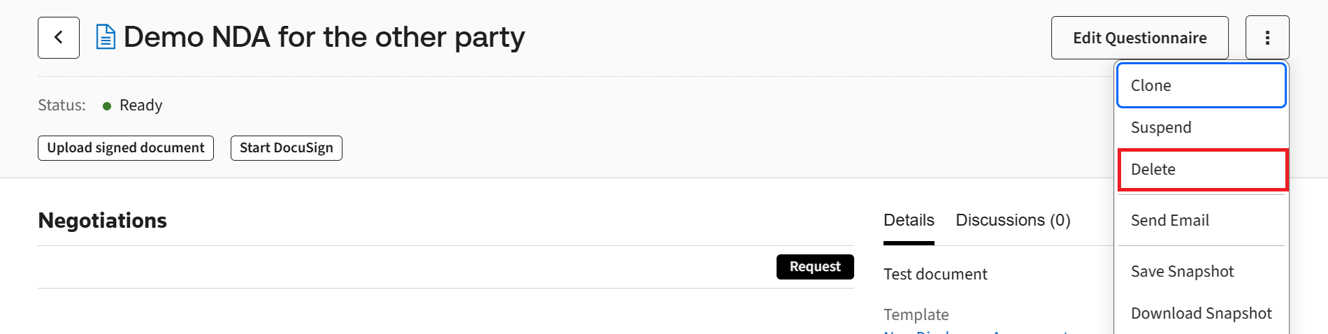Screen dimensions: 1328x334
Task: Click the back arrow button
Action: [59, 38]
